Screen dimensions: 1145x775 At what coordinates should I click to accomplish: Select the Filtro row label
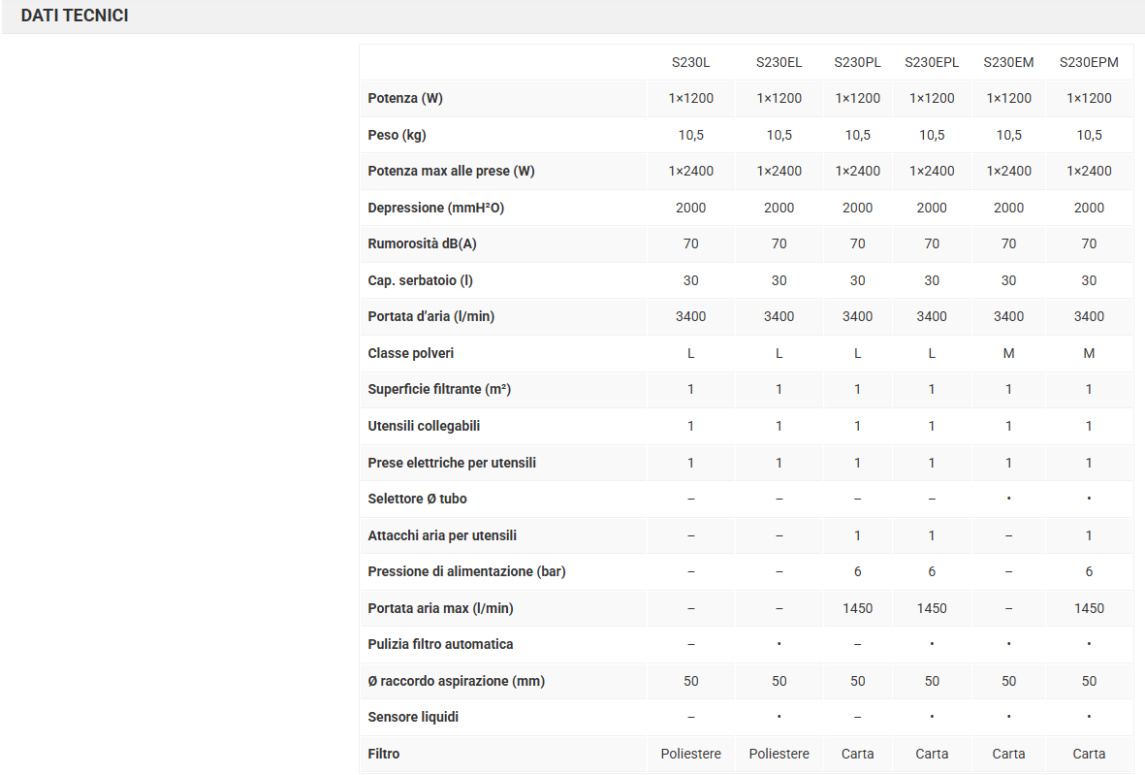pyautogui.click(x=384, y=754)
